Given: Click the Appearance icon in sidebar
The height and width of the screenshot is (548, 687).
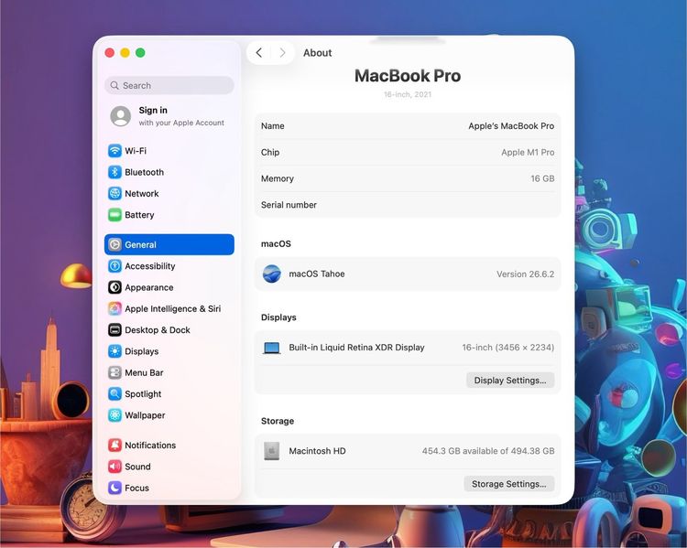Looking at the screenshot, I should click(114, 287).
